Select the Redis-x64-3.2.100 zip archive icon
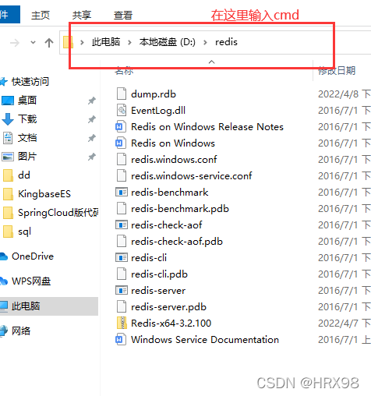371x396 pixels. point(122,323)
